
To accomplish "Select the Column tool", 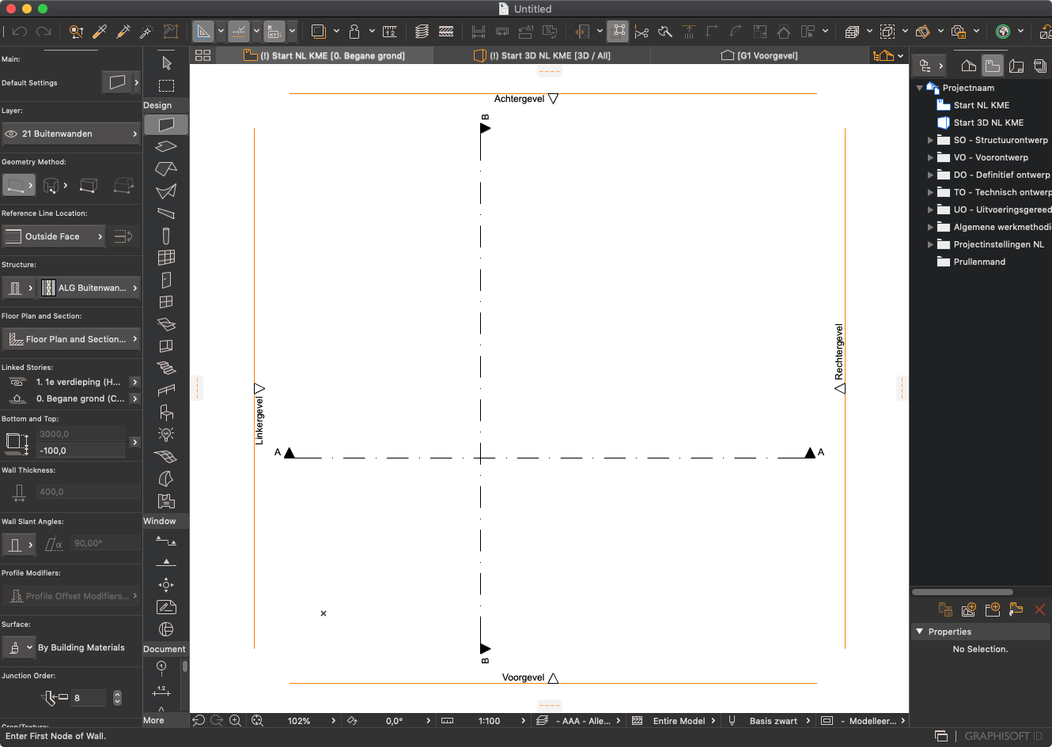I will point(166,236).
